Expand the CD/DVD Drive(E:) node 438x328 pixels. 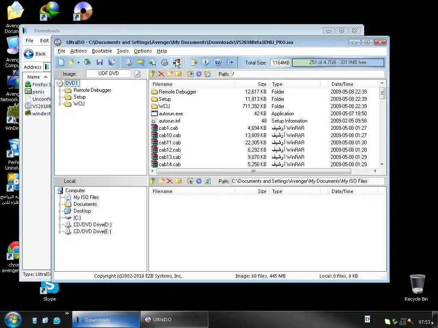[60, 231]
